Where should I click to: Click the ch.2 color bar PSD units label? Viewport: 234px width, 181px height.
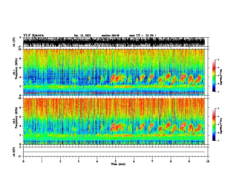(221, 126)
